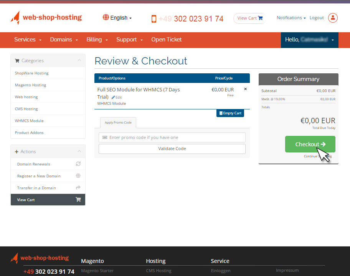Image resolution: width=350 pixels, height=276 pixels.
Task: Click the 'Order Summary' heading
Action: [298, 79]
